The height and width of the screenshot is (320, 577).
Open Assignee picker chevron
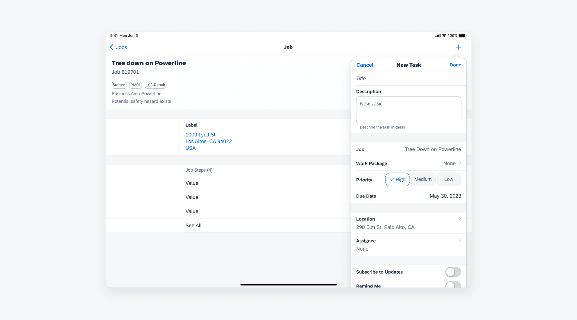[460, 240]
